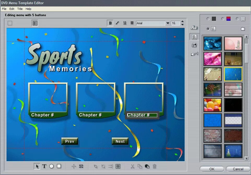
Task: Select the red brick wall thumbnail
Action: click(213, 136)
